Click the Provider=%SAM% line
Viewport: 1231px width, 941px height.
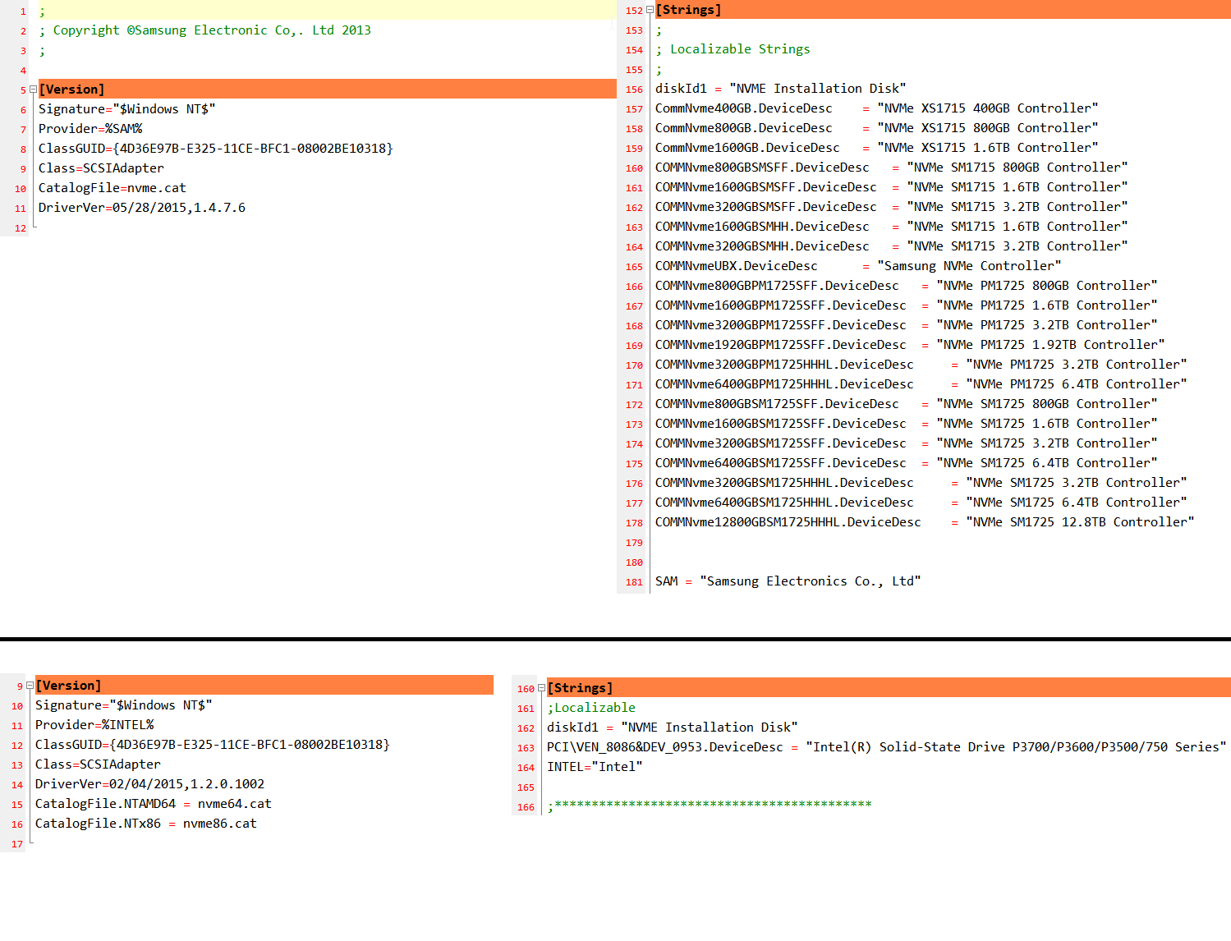click(x=90, y=129)
